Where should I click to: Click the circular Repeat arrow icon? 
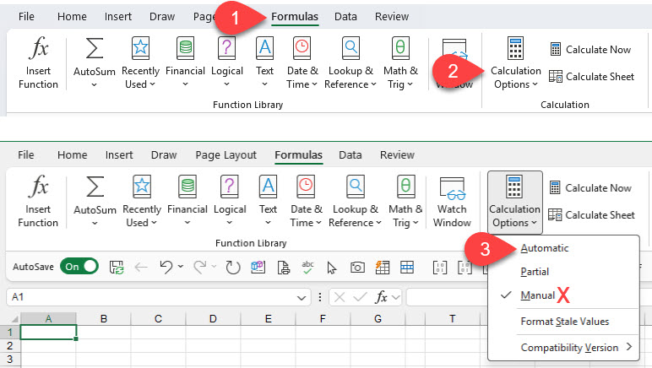click(x=232, y=267)
